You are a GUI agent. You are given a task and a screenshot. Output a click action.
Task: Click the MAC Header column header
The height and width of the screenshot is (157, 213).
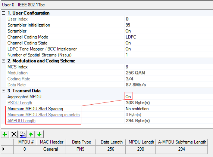pos(51,142)
